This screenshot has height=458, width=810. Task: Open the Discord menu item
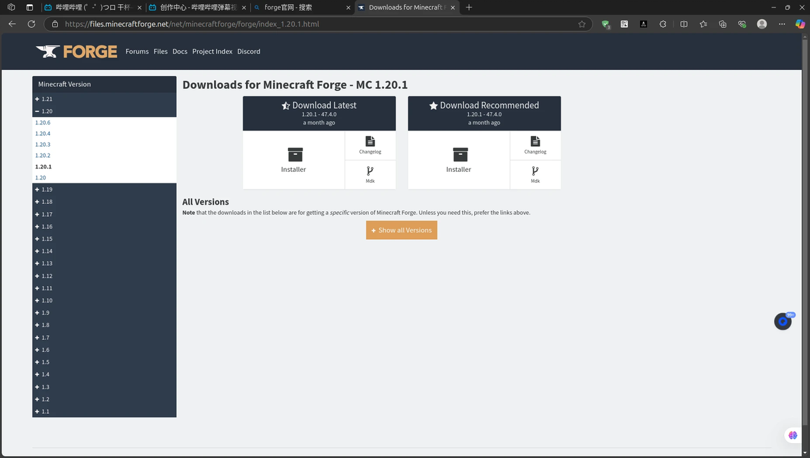[x=249, y=52]
